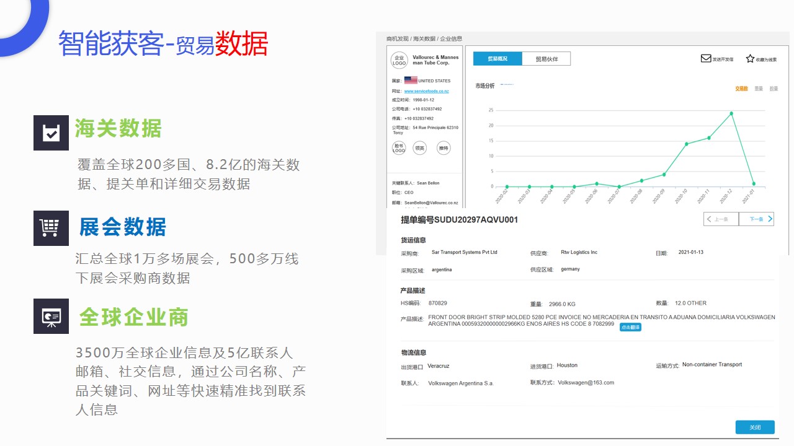The width and height of the screenshot is (794, 446).
Task: Click the 企业LOGO circle icon
Action: click(x=399, y=60)
